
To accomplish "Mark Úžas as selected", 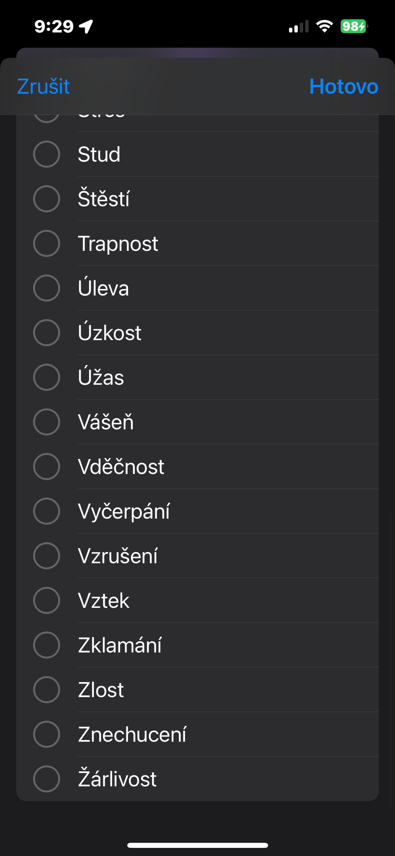I will (47, 377).
